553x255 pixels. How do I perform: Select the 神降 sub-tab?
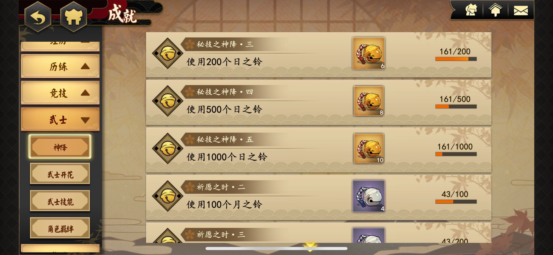(60, 147)
